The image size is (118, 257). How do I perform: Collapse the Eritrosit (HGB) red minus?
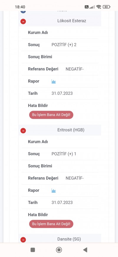pos(23,131)
